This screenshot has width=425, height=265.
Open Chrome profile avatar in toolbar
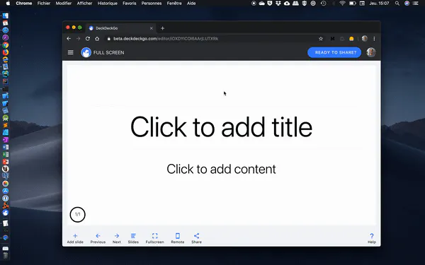364,38
